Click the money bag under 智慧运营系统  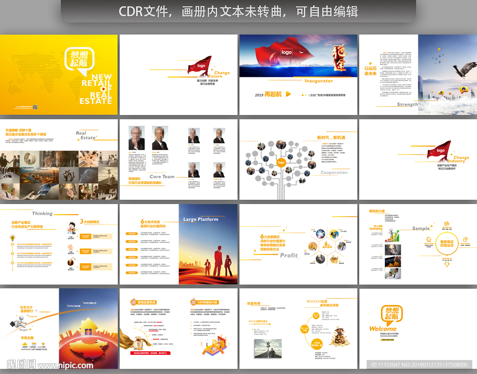(x=138, y=343)
